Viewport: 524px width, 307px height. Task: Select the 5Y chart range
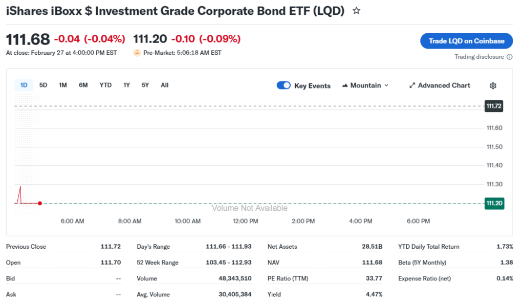[x=145, y=85]
